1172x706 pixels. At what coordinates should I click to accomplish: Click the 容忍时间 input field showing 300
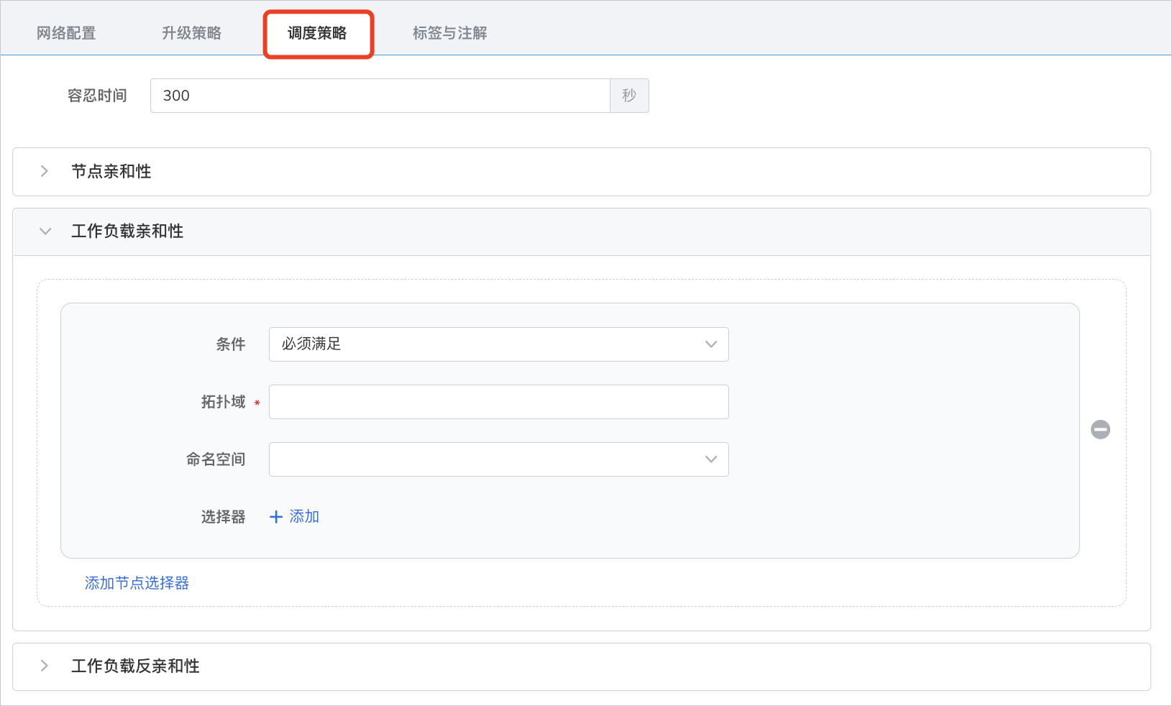click(380, 96)
